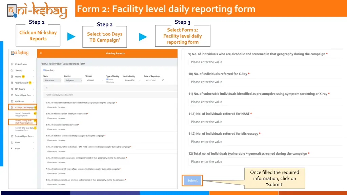Click value field for congregate settings screened (6)
The image size is (347, 195).
(x=111, y=162)
